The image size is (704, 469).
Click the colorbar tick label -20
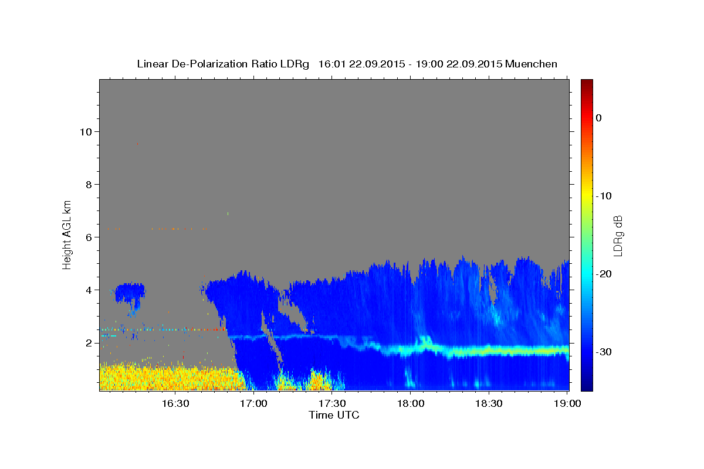tap(604, 274)
